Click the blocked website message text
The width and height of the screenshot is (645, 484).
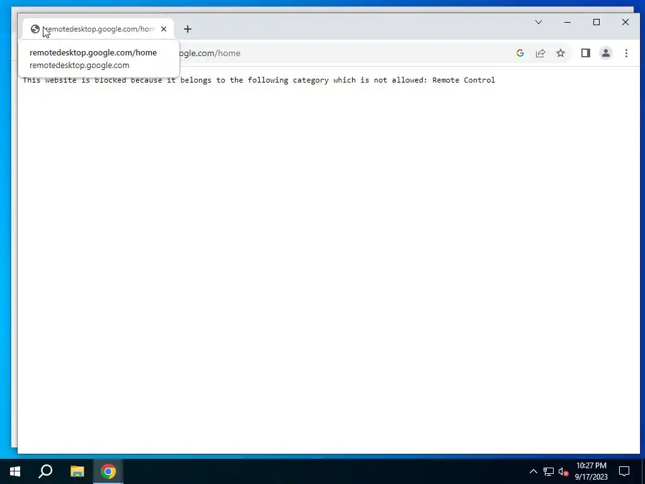259,80
